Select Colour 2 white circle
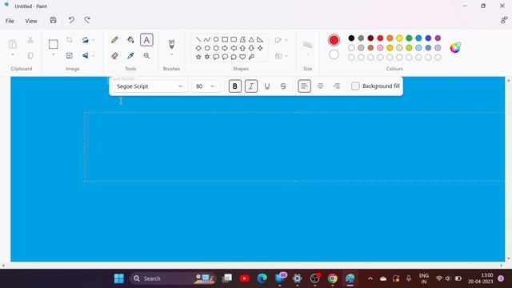This screenshot has height=288, width=512. [334, 55]
